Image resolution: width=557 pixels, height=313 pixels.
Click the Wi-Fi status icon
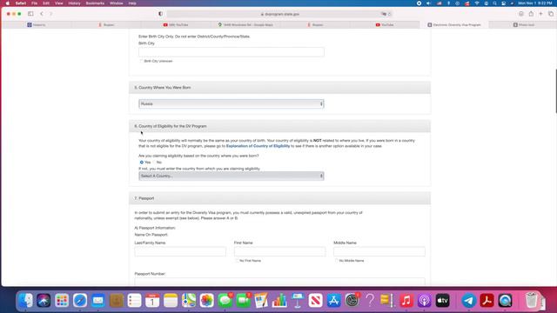coord(477,3)
